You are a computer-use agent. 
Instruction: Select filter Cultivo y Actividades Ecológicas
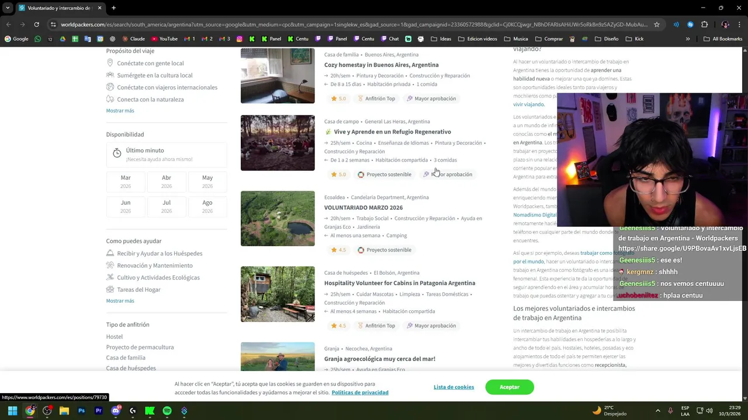153,278
